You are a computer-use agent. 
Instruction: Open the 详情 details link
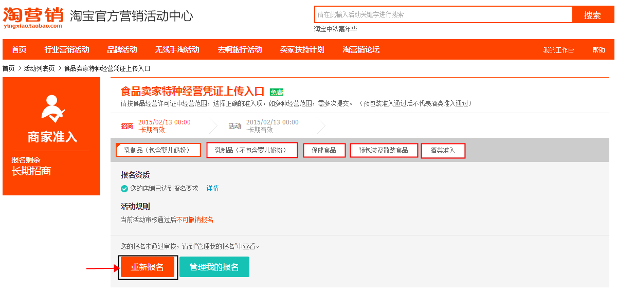coord(213,189)
